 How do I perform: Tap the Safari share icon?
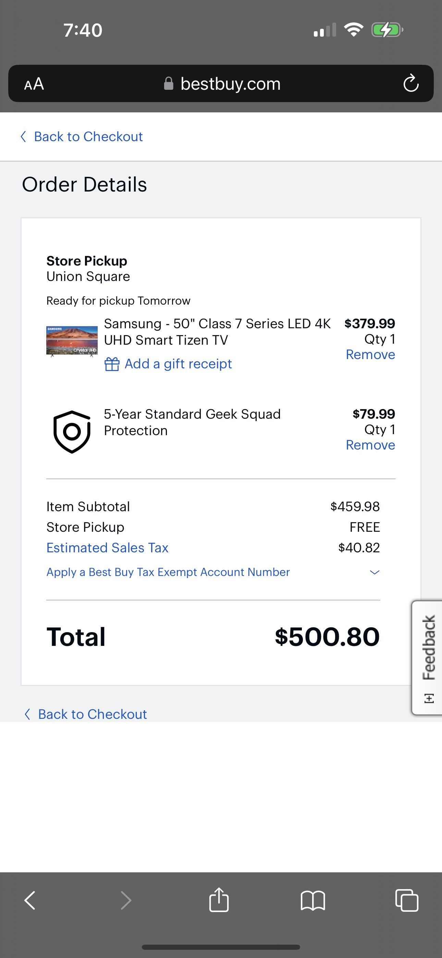(219, 900)
